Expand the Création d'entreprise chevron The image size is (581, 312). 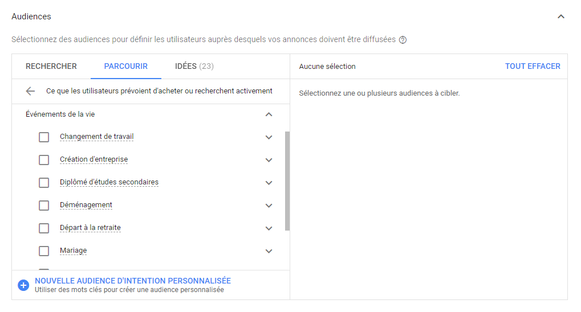click(x=269, y=160)
